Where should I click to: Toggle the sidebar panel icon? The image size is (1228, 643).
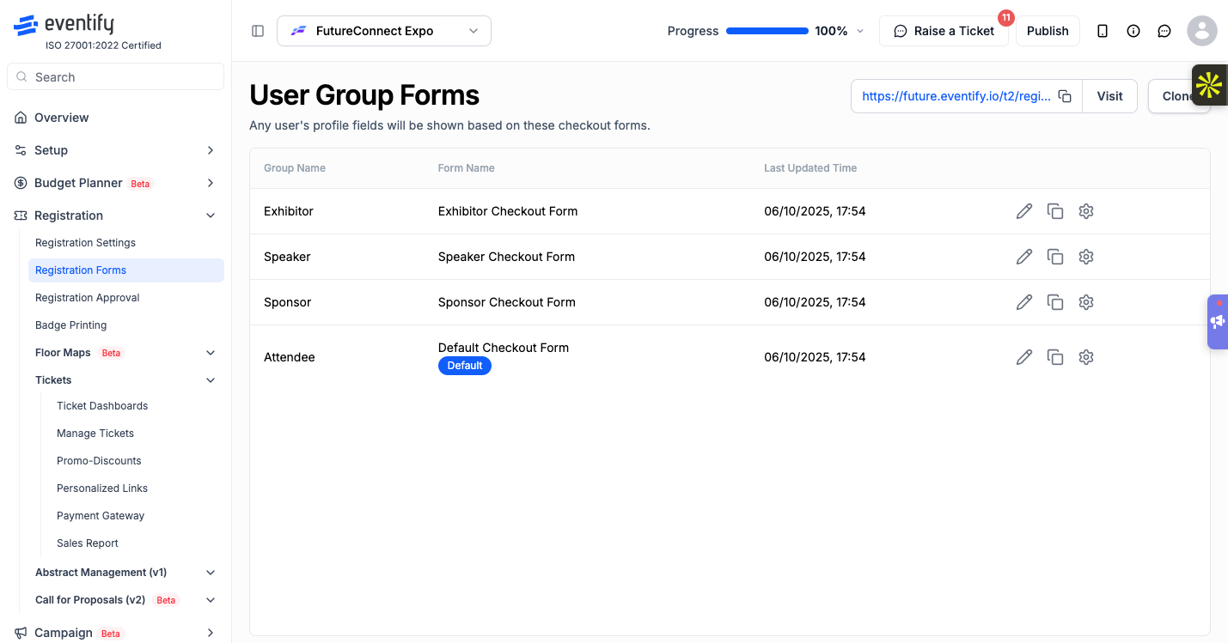258,31
